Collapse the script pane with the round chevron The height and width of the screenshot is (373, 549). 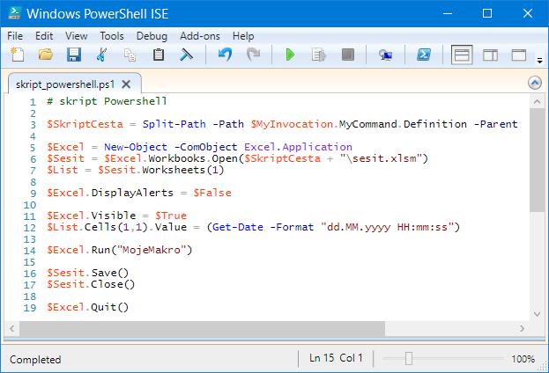click(535, 83)
